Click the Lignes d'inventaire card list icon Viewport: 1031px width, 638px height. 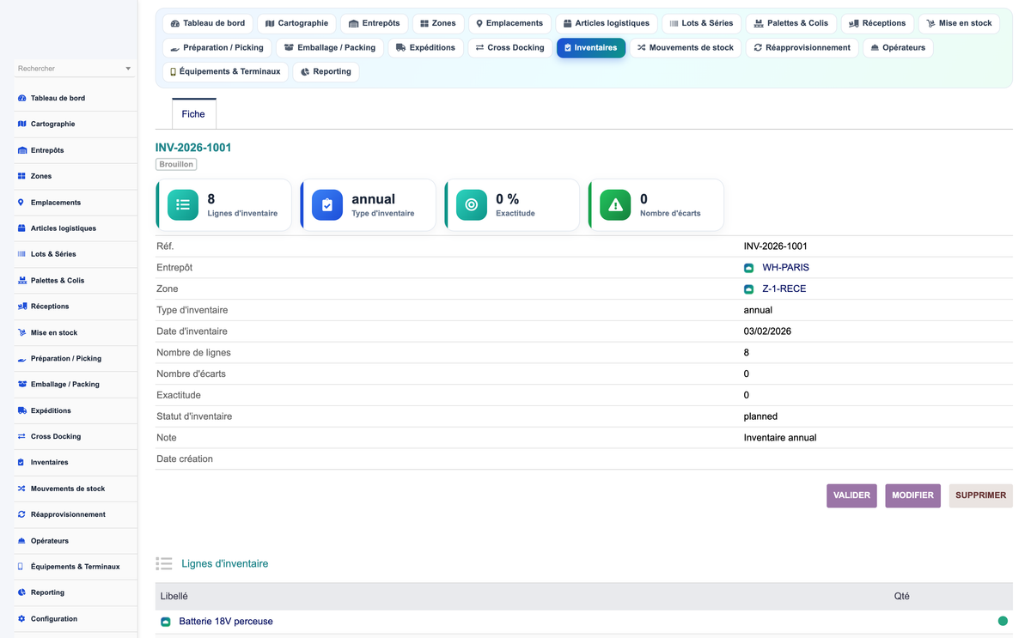coord(183,205)
